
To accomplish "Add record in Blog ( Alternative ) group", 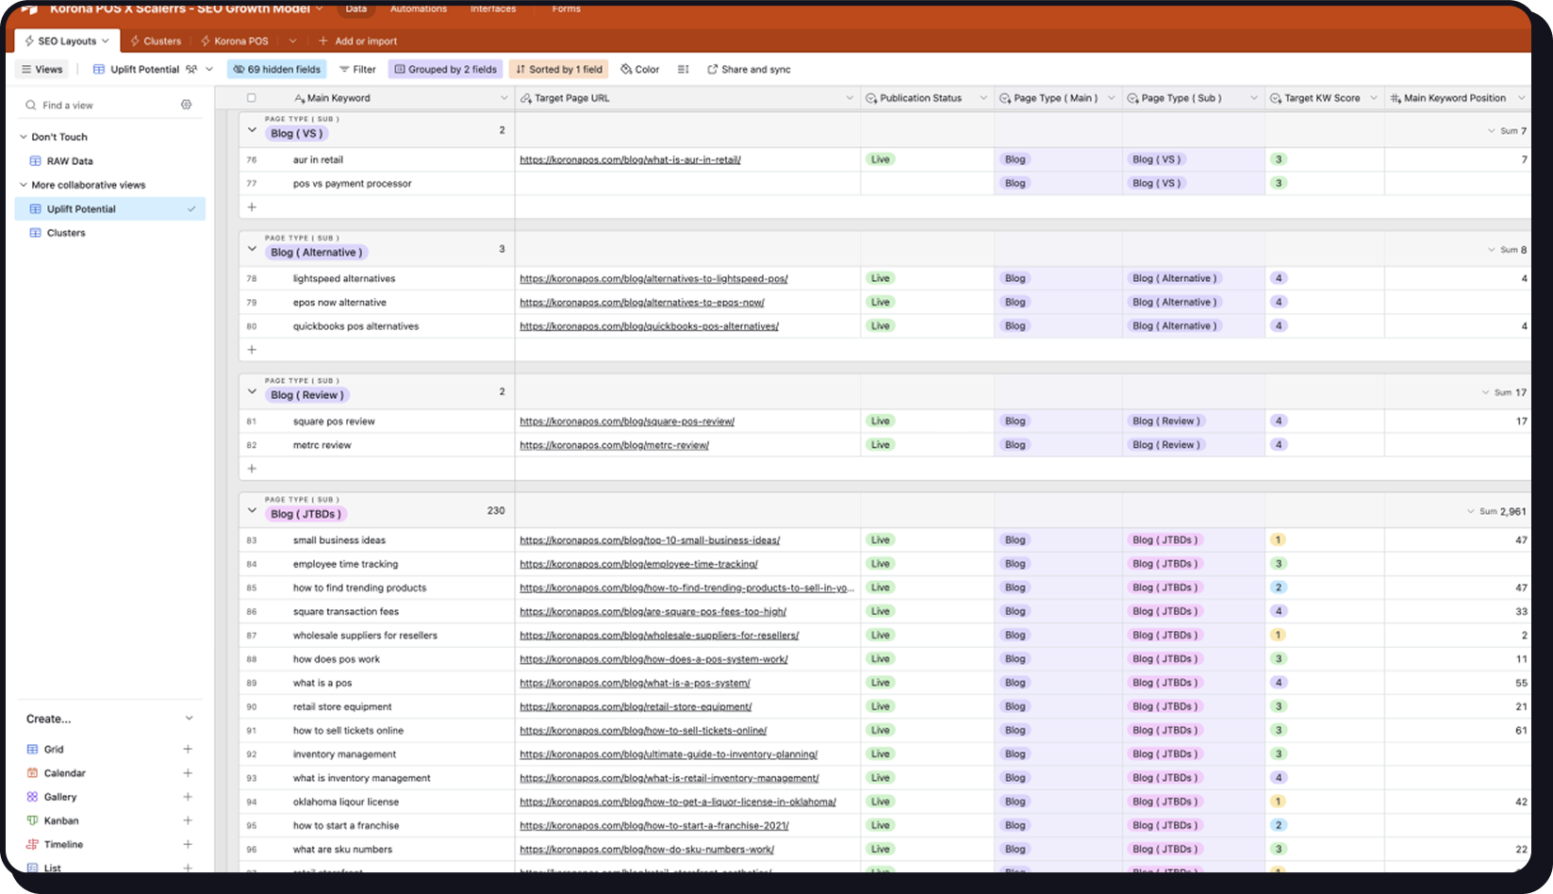I will click(x=252, y=350).
